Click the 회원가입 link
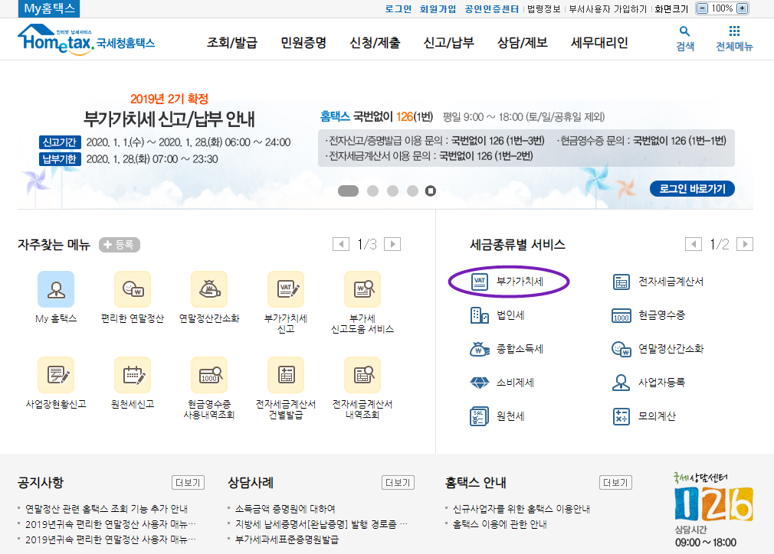Image resolution: width=774 pixels, height=554 pixels. coord(438,9)
